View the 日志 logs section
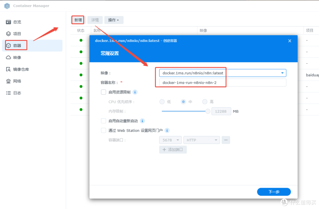The height and width of the screenshot is (209, 319). pos(32,93)
